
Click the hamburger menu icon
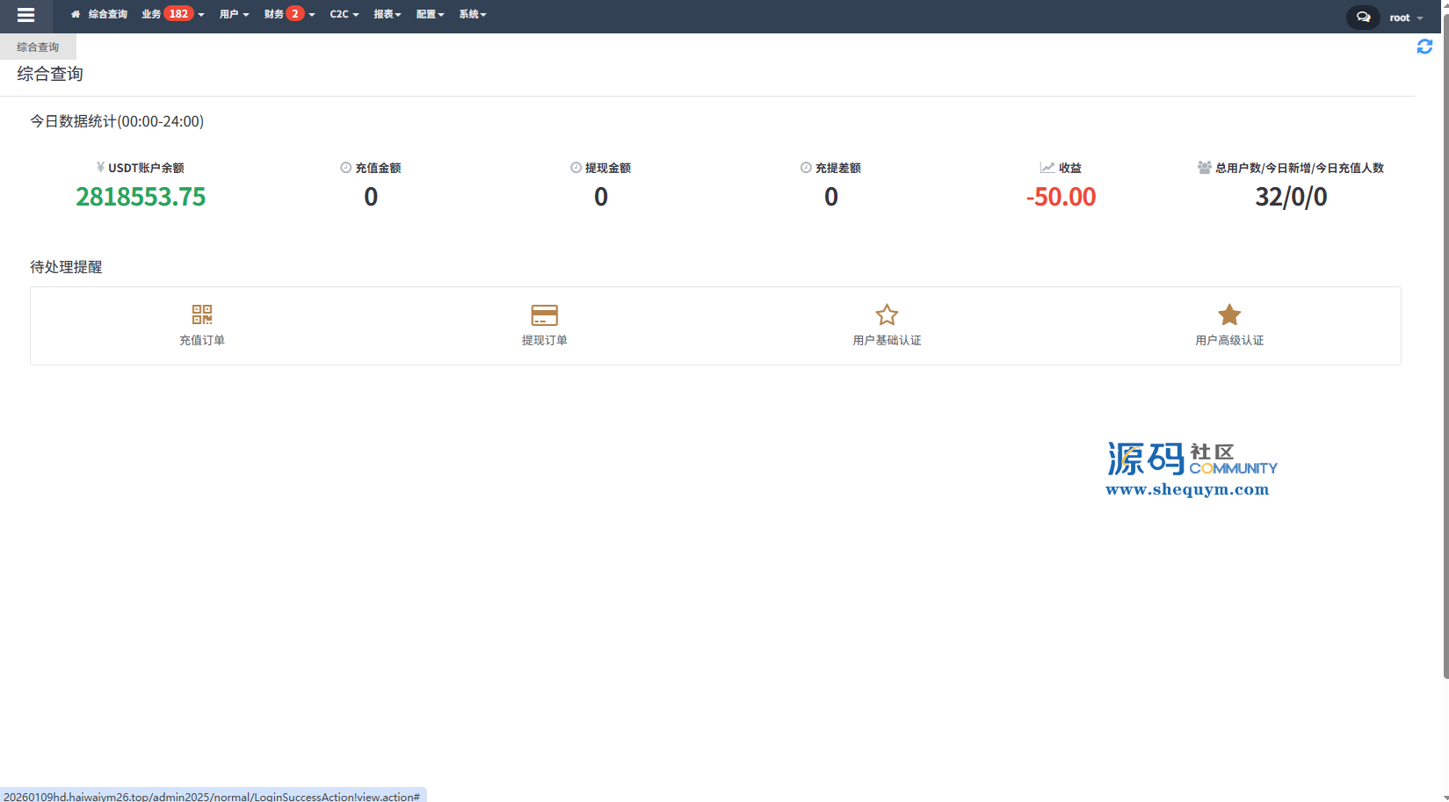click(x=25, y=15)
